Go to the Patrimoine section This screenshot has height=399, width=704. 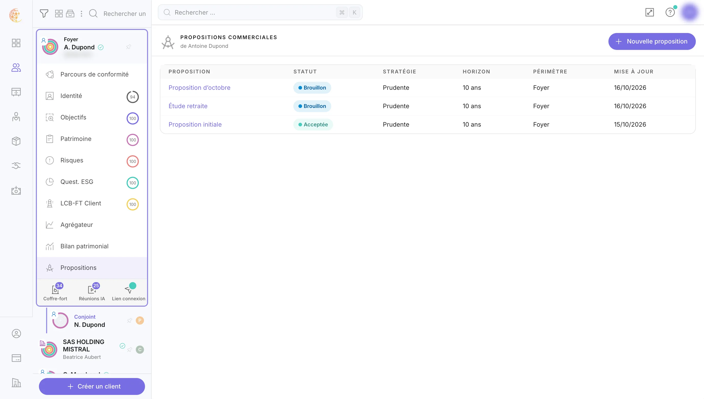[92, 139]
